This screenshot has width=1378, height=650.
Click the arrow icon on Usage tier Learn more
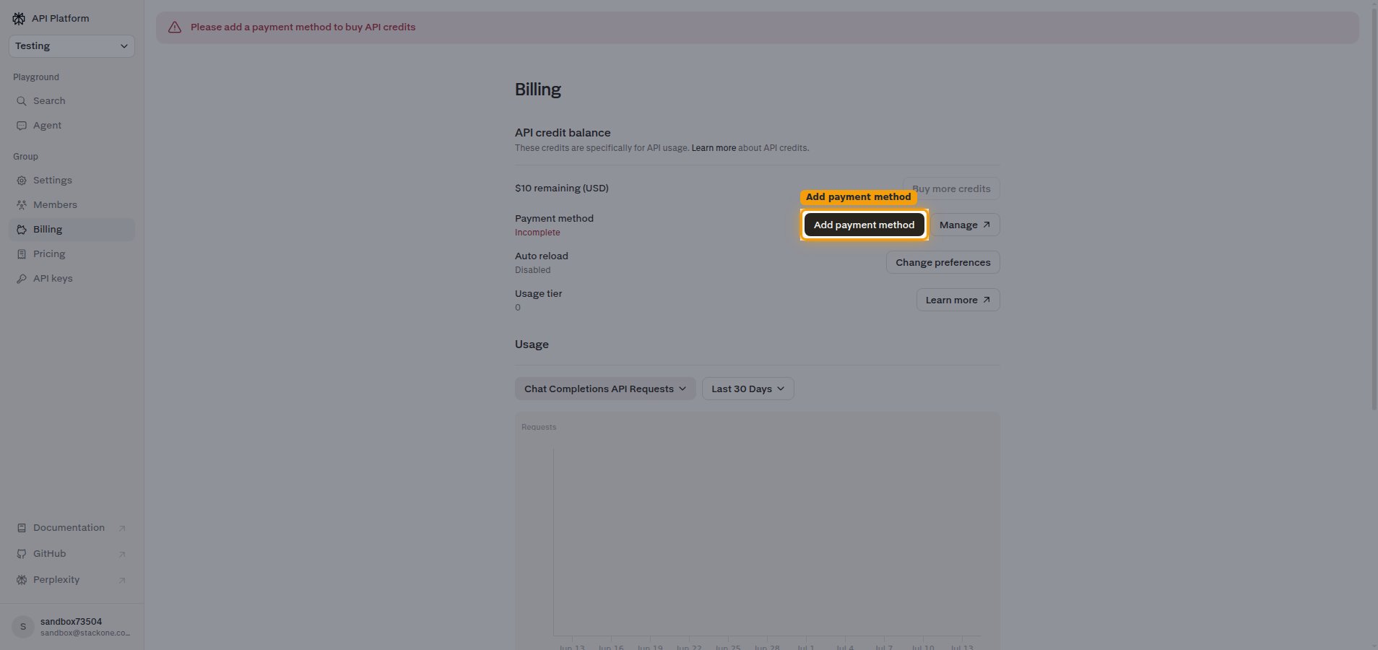[987, 300]
